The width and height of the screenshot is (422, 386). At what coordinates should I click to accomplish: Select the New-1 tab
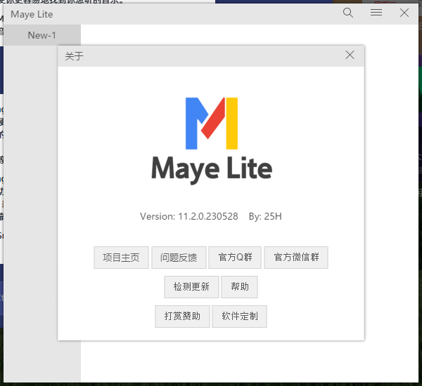[x=42, y=35]
